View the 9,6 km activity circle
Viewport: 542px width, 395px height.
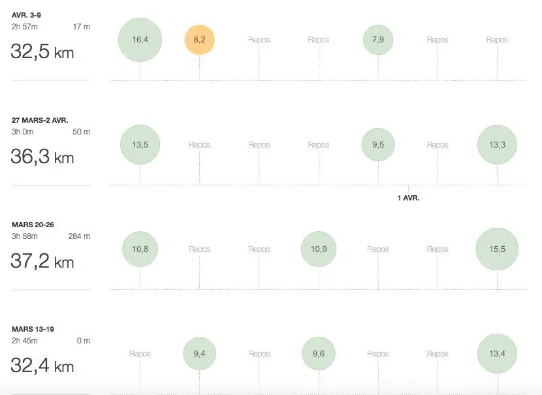pos(319,354)
